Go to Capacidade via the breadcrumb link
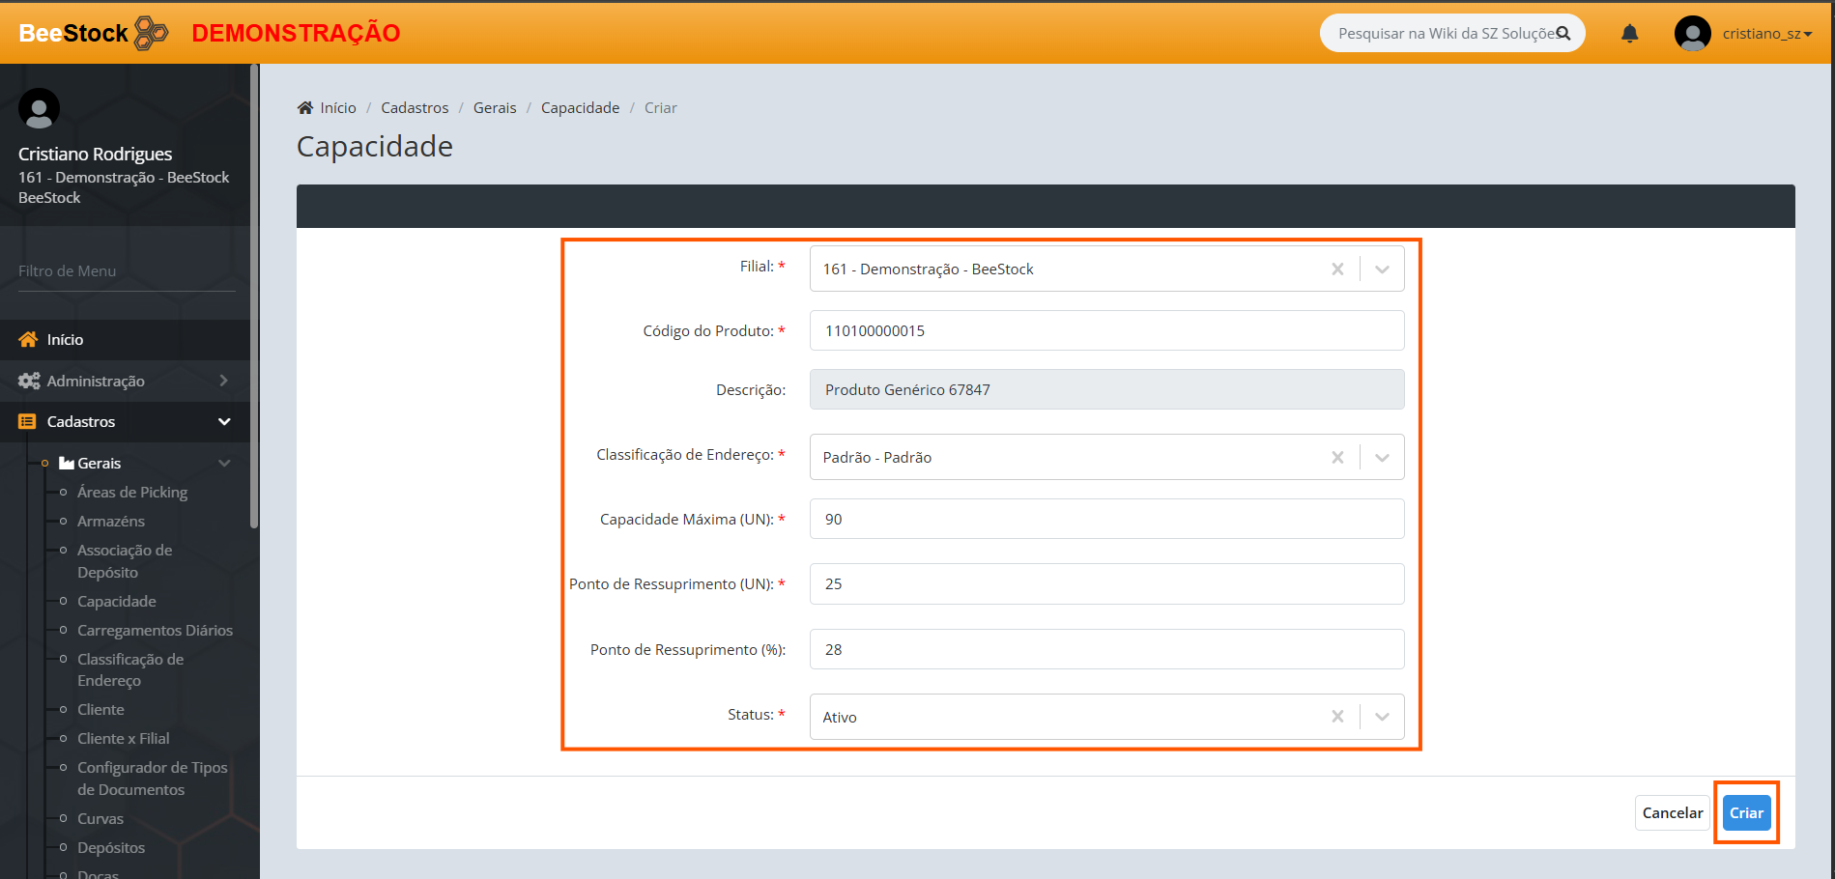This screenshot has height=879, width=1835. 580,108
